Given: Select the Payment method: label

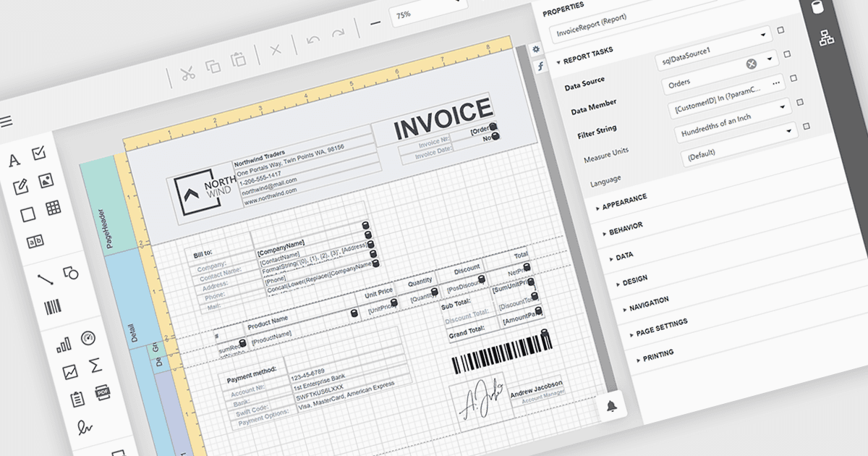Looking at the screenshot, I should coord(252,373).
